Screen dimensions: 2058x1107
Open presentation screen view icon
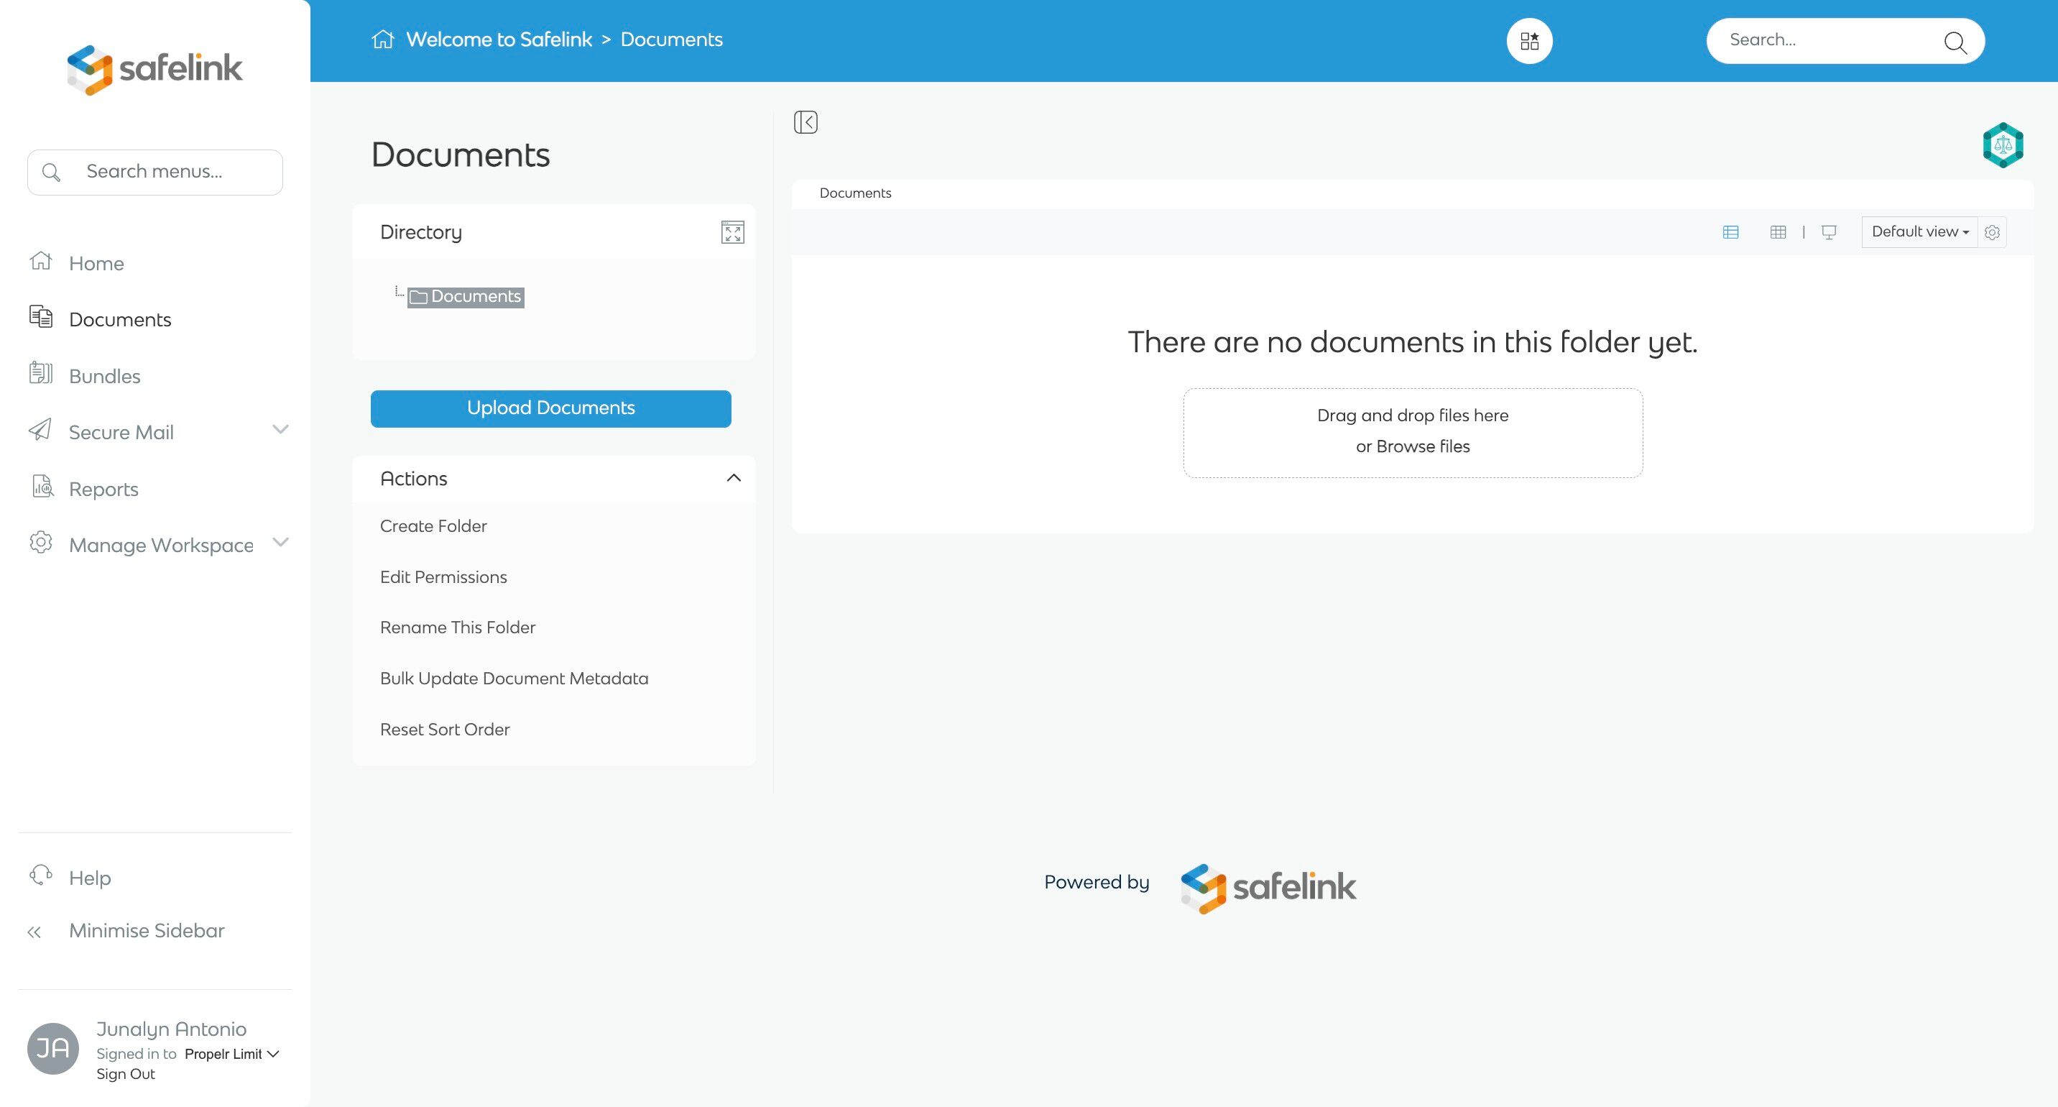pos(1829,233)
